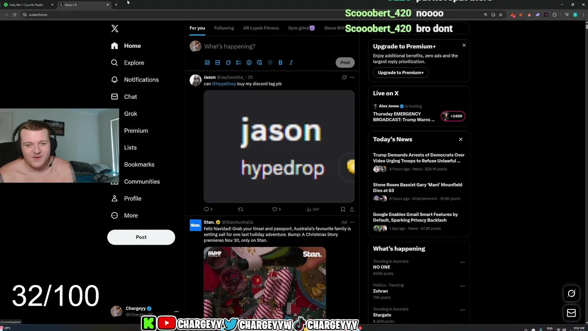Click the More circle icon

114,216
